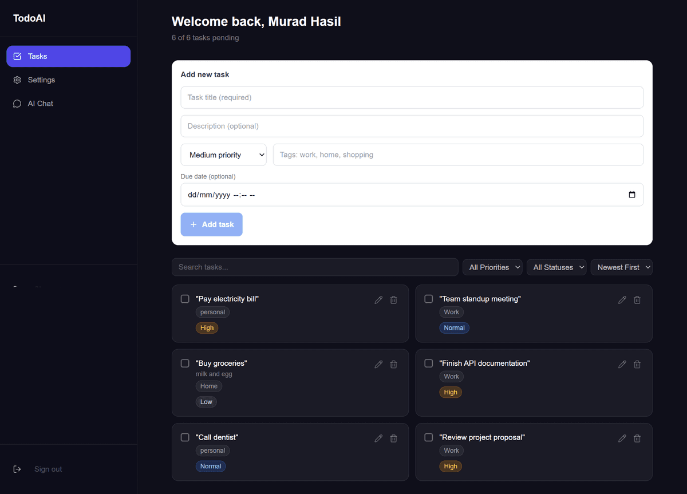687x494 pixels.
Task: Click the search tasks input field
Action: (x=315, y=267)
